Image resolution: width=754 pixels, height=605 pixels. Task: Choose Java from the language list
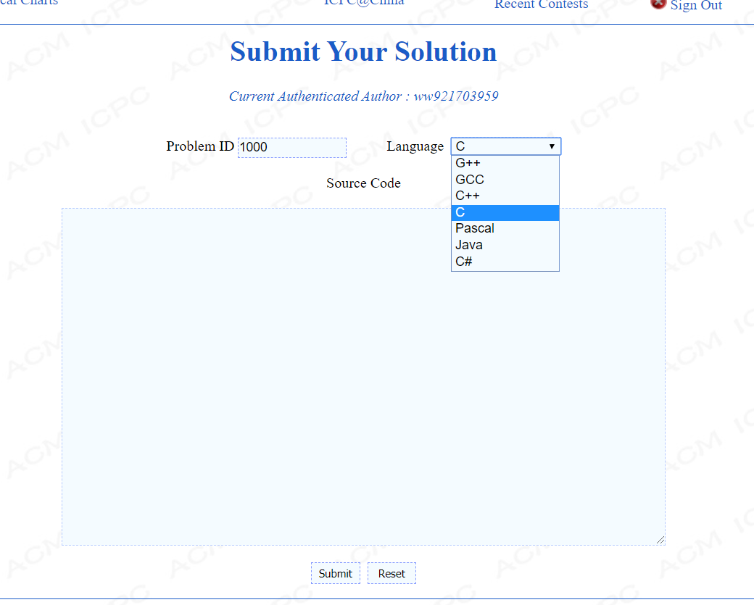coord(505,245)
